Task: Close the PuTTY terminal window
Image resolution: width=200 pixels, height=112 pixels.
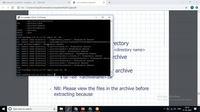Action: tap(109, 17)
